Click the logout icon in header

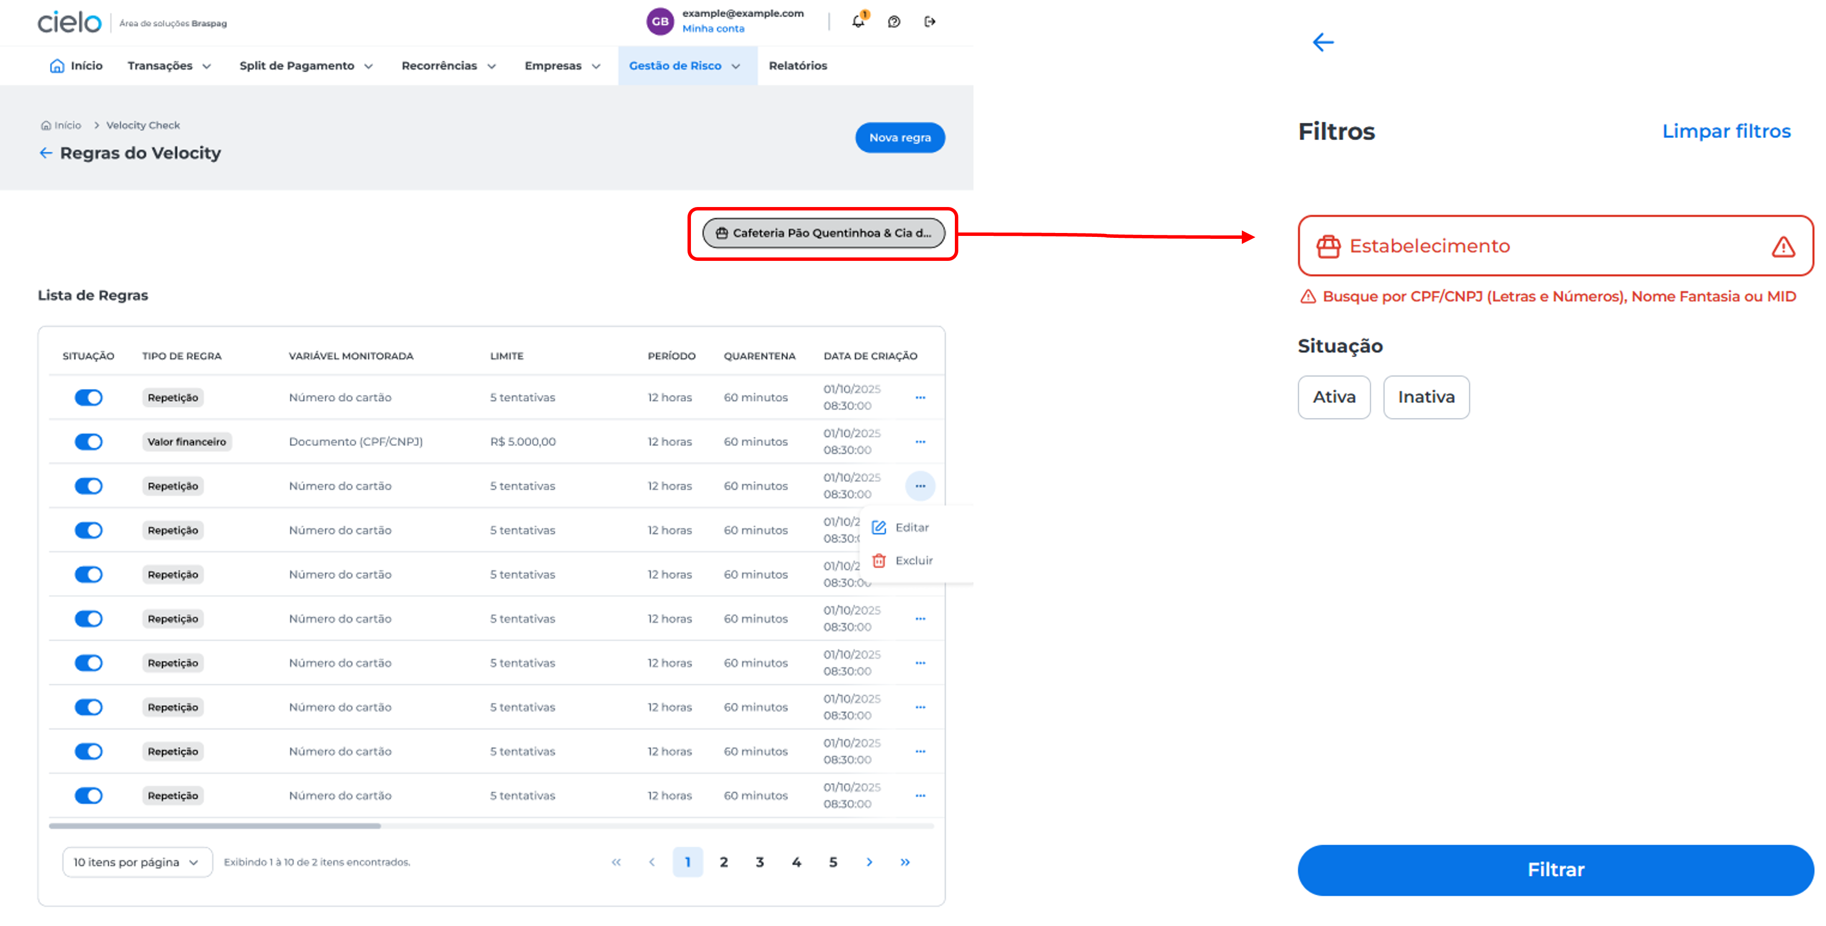click(930, 22)
